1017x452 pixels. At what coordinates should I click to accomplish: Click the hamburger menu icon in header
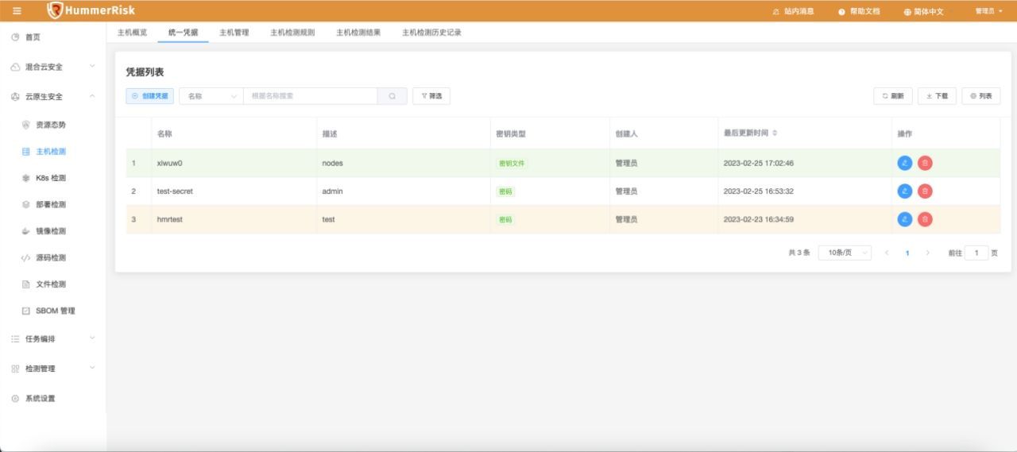[17, 10]
